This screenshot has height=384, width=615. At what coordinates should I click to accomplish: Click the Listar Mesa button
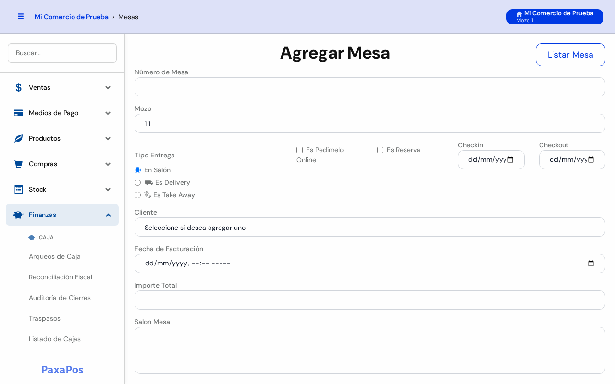(x=570, y=55)
